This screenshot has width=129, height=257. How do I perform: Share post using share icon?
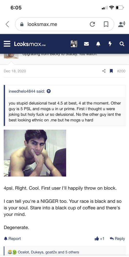coord(104,71)
